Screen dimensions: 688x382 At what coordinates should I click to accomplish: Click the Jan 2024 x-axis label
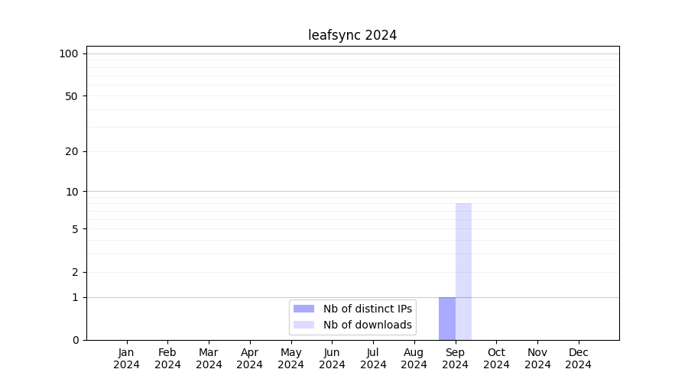click(x=127, y=358)
